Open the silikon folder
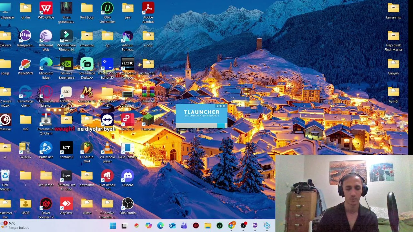This screenshot has width=413, height=232. 87,207
